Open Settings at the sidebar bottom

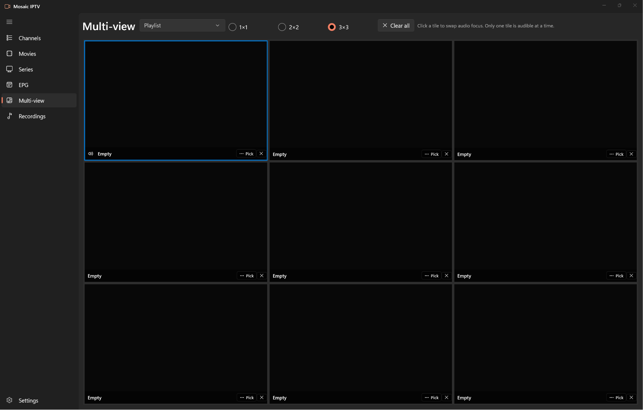point(39,401)
